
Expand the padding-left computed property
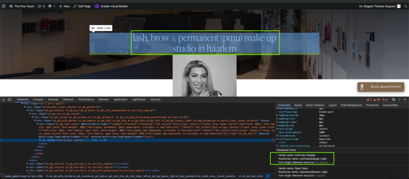(x=278, y=118)
